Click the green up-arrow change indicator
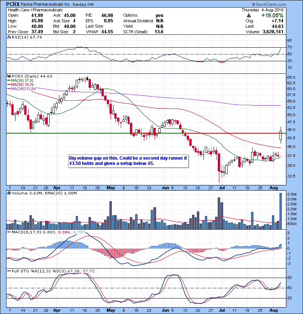Screen dimensions: 303x314 [x=249, y=15]
